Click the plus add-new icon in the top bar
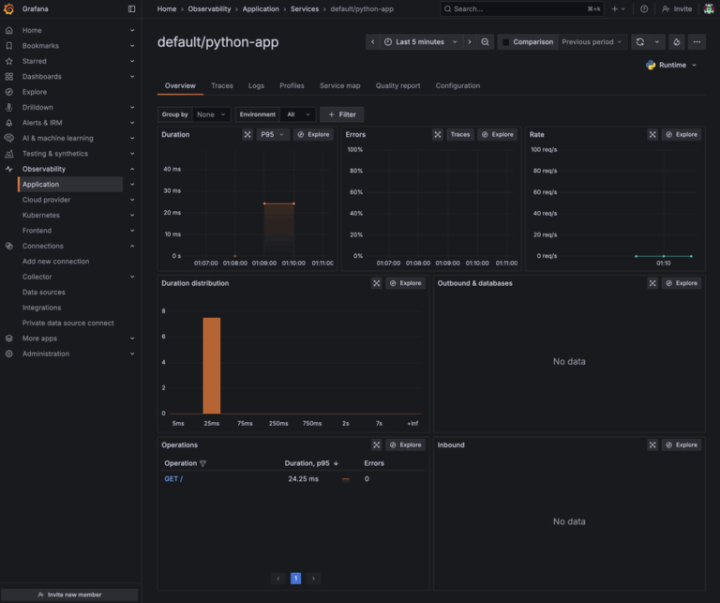The height and width of the screenshot is (603, 720). click(618, 8)
